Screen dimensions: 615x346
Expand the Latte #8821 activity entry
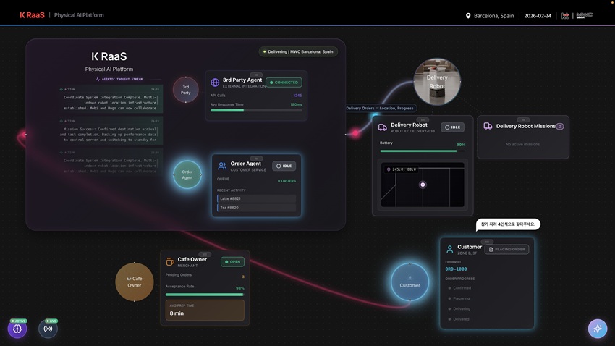tap(256, 198)
